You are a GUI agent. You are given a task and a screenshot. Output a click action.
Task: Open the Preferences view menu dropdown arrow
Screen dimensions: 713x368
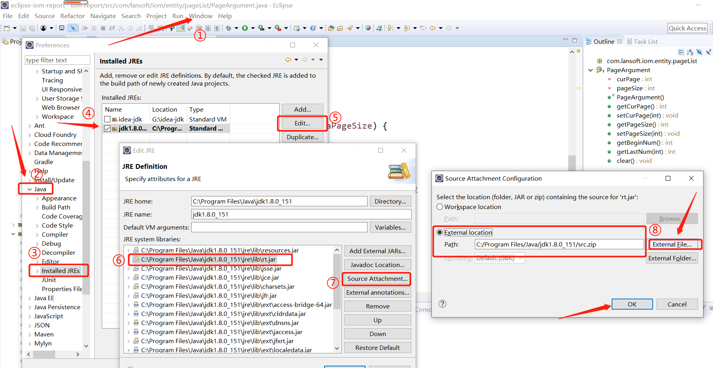pos(321,60)
